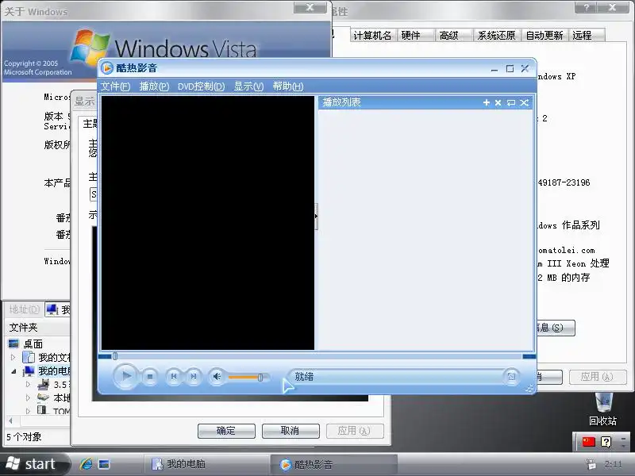This screenshot has width=635, height=476.
Task: Collapse playlist with splitter arrow handle
Action: click(x=316, y=216)
